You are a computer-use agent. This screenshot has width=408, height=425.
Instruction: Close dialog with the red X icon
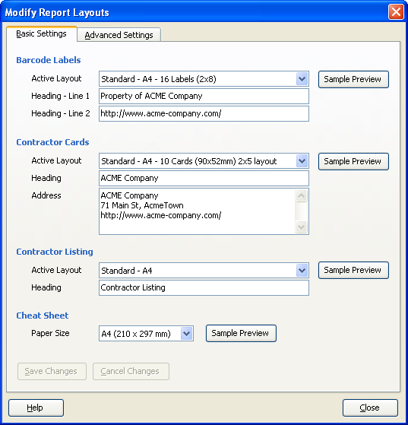396,12
